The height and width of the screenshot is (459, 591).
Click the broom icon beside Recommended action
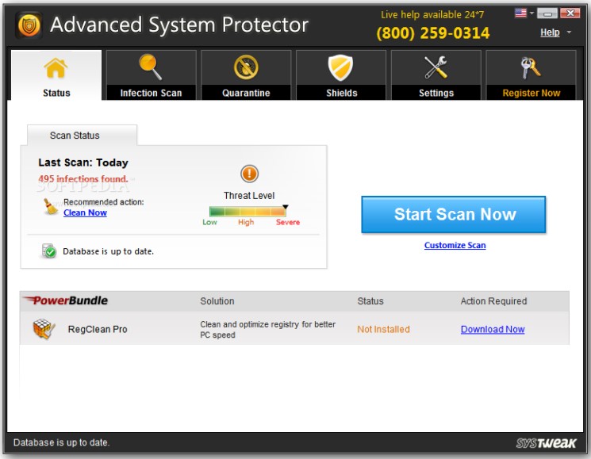50,207
